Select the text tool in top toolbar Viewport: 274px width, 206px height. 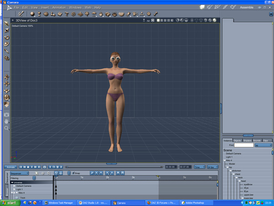coord(66,14)
